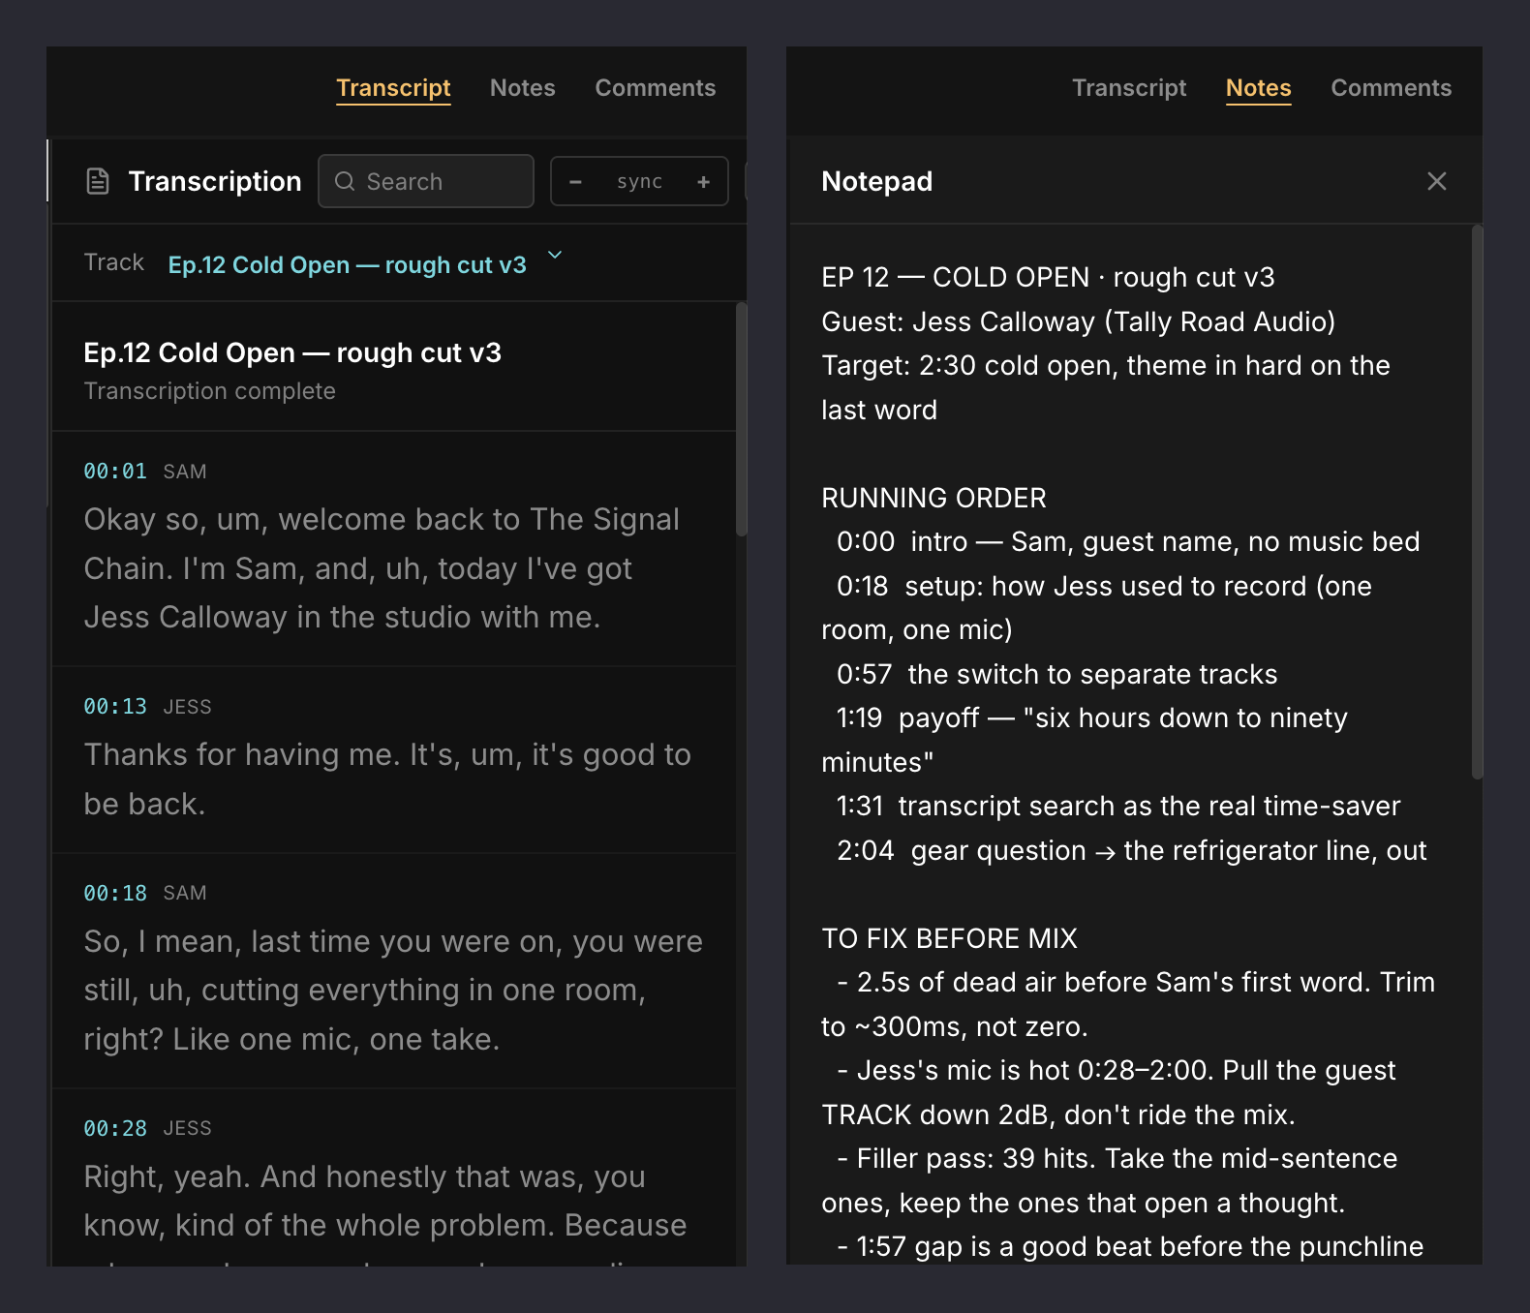The height and width of the screenshot is (1313, 1530).
Task: Focus the transcription Search field
Action: tap(426, 181)
